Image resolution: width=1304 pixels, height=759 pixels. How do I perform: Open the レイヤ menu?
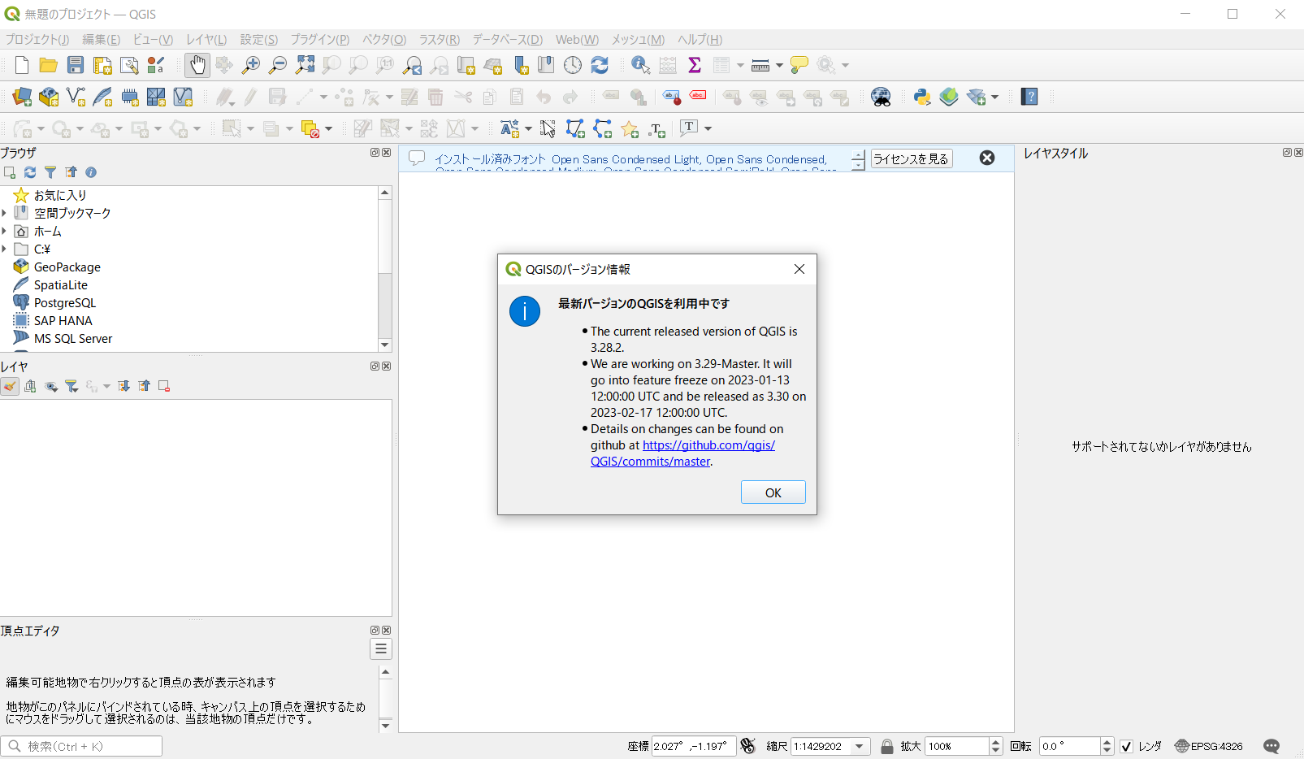coord(206,39)
